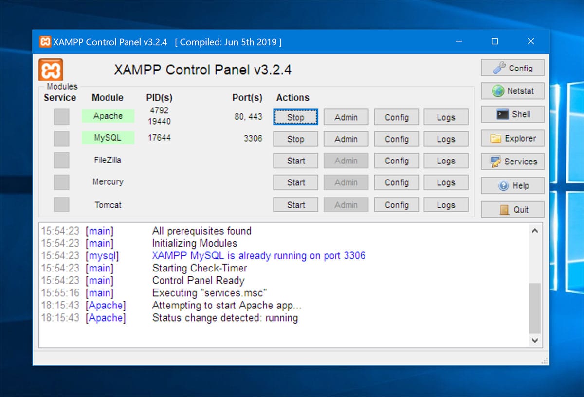Maximize the XAMPP Control Panel window

click(495, 42)
